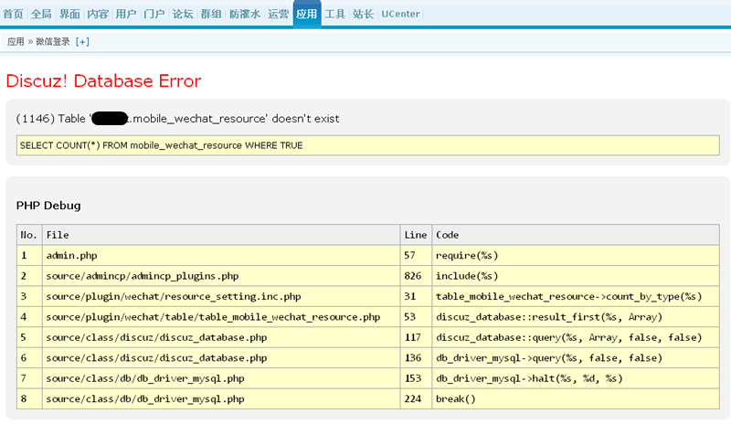Click the require(%s) code cell

[x=576, y=256]
